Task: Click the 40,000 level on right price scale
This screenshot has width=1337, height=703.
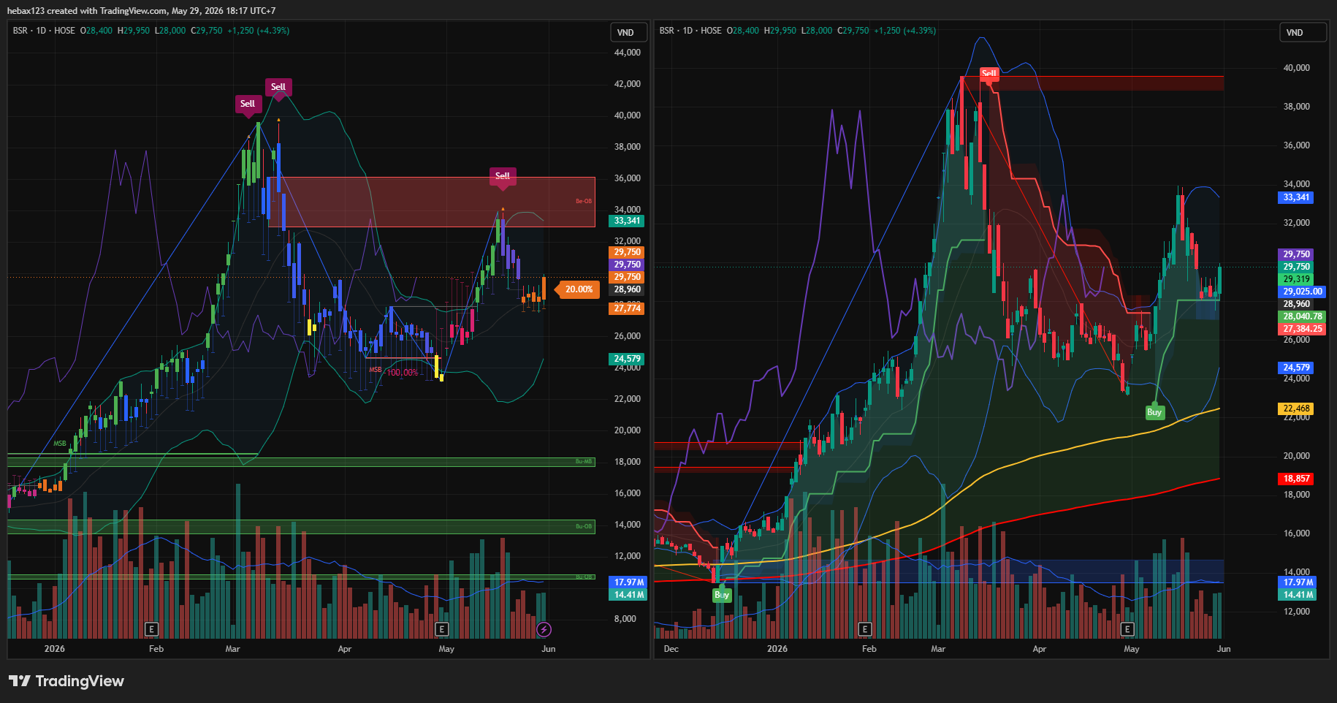Action: pos(1297,68)
